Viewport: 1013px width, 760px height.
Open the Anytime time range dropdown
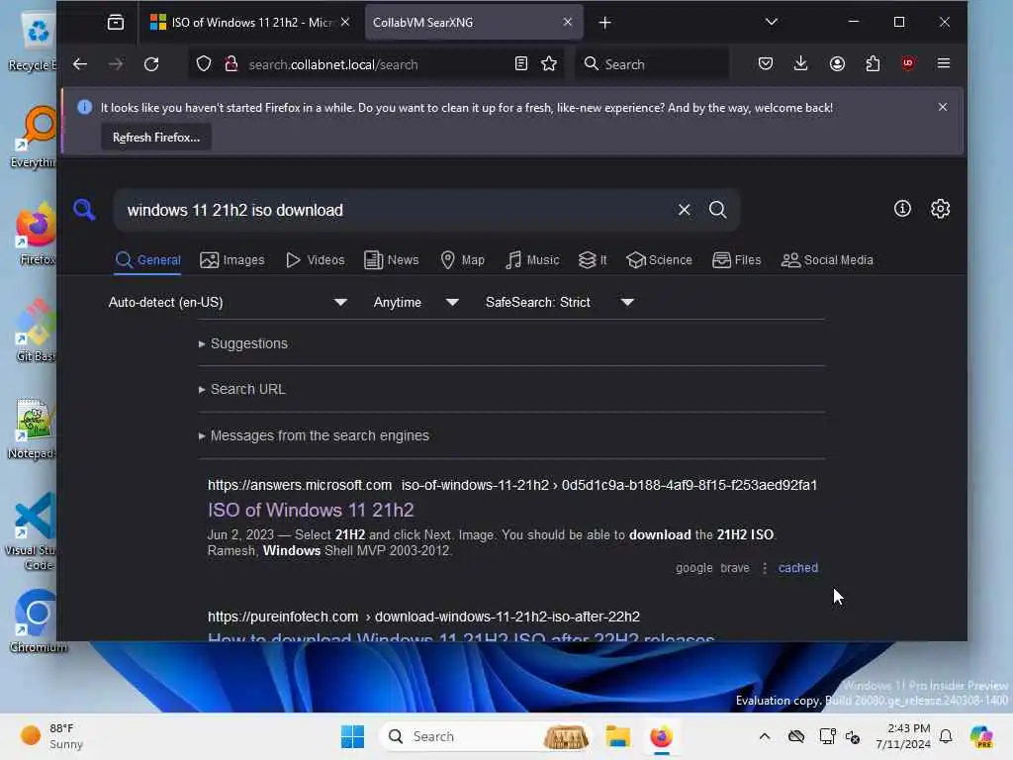(415, 302)
